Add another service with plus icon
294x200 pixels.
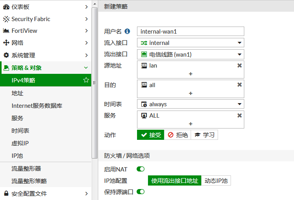click(x=191, y=124)
